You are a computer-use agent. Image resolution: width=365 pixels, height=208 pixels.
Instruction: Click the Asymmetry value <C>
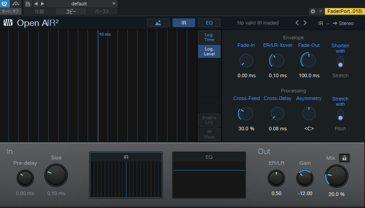[x=309, y=129]
